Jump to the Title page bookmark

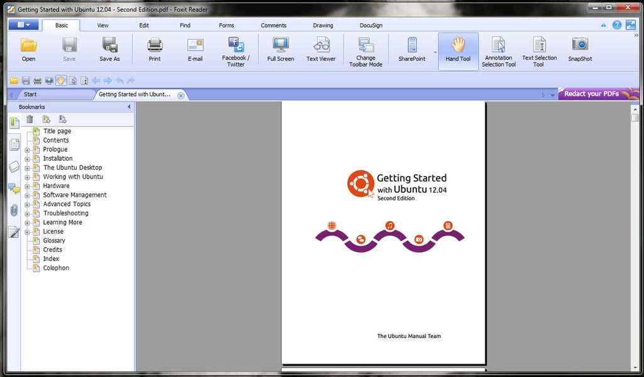coord(57,131)
